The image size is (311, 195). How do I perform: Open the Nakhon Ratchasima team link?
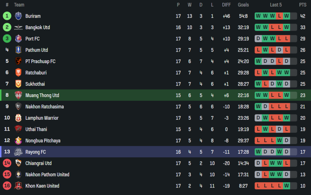coord(44,107)
